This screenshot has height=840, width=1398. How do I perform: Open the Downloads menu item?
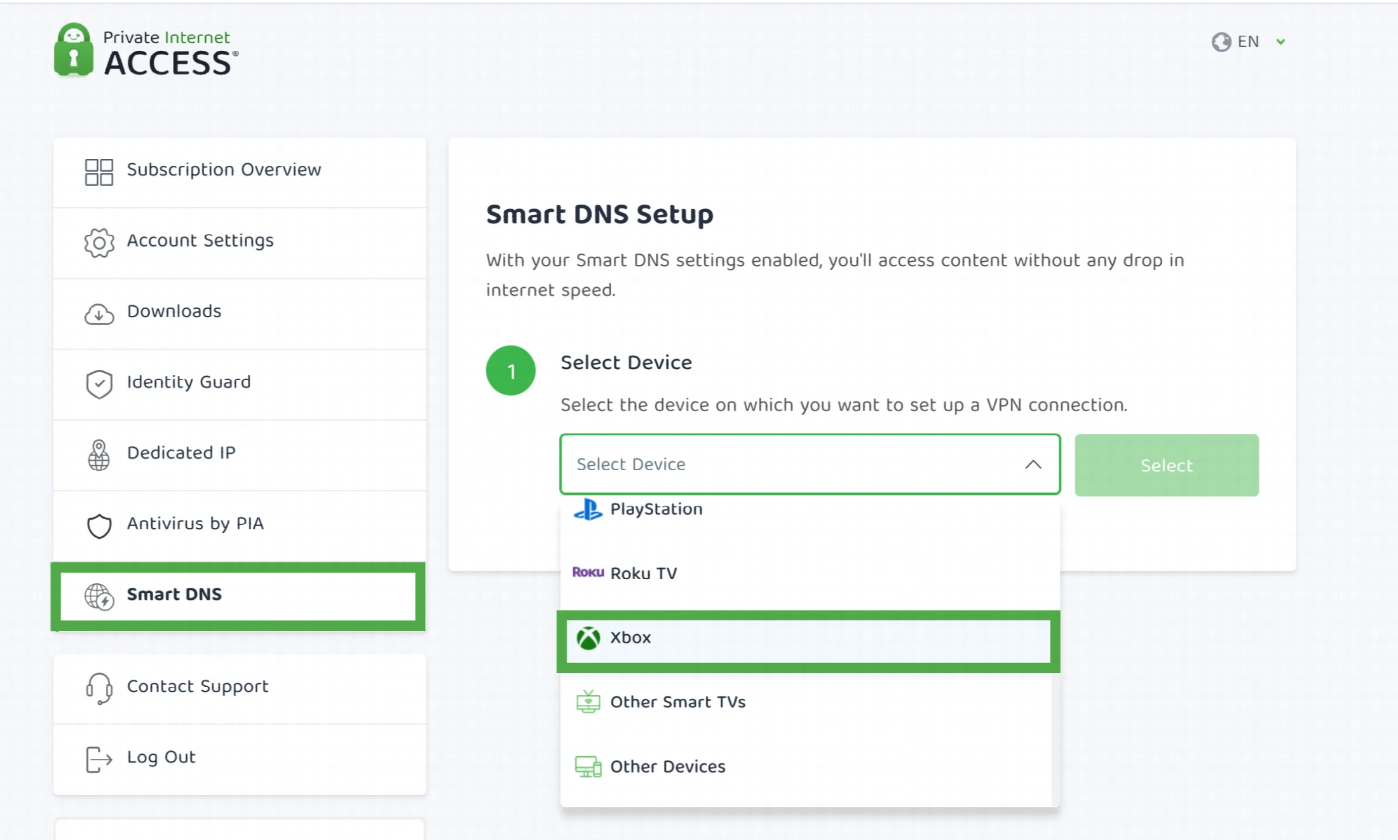pos(240,314)
